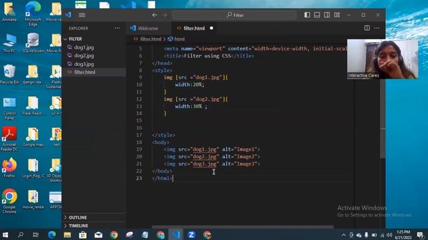This screenshot has height=240, width=428.
Task: Select the Firefox desktop icon
Action: point(9,168)
